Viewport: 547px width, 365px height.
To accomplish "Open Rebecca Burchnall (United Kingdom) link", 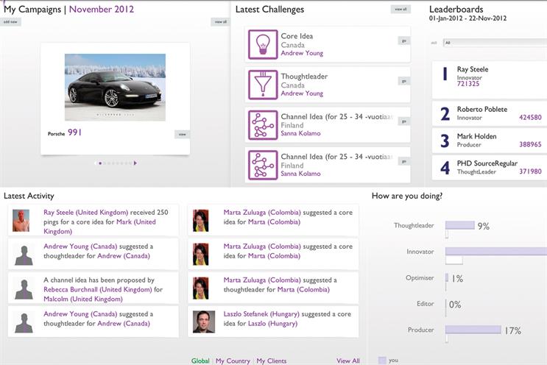I will [x=98, y=289].
